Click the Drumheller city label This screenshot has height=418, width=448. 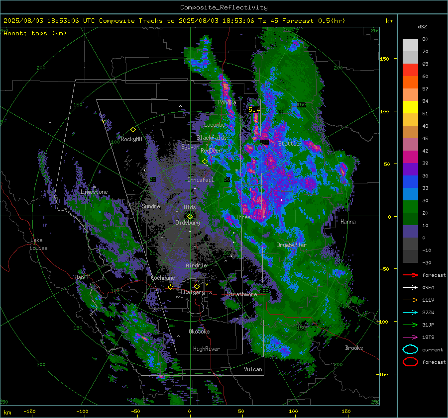click(291, 245)
